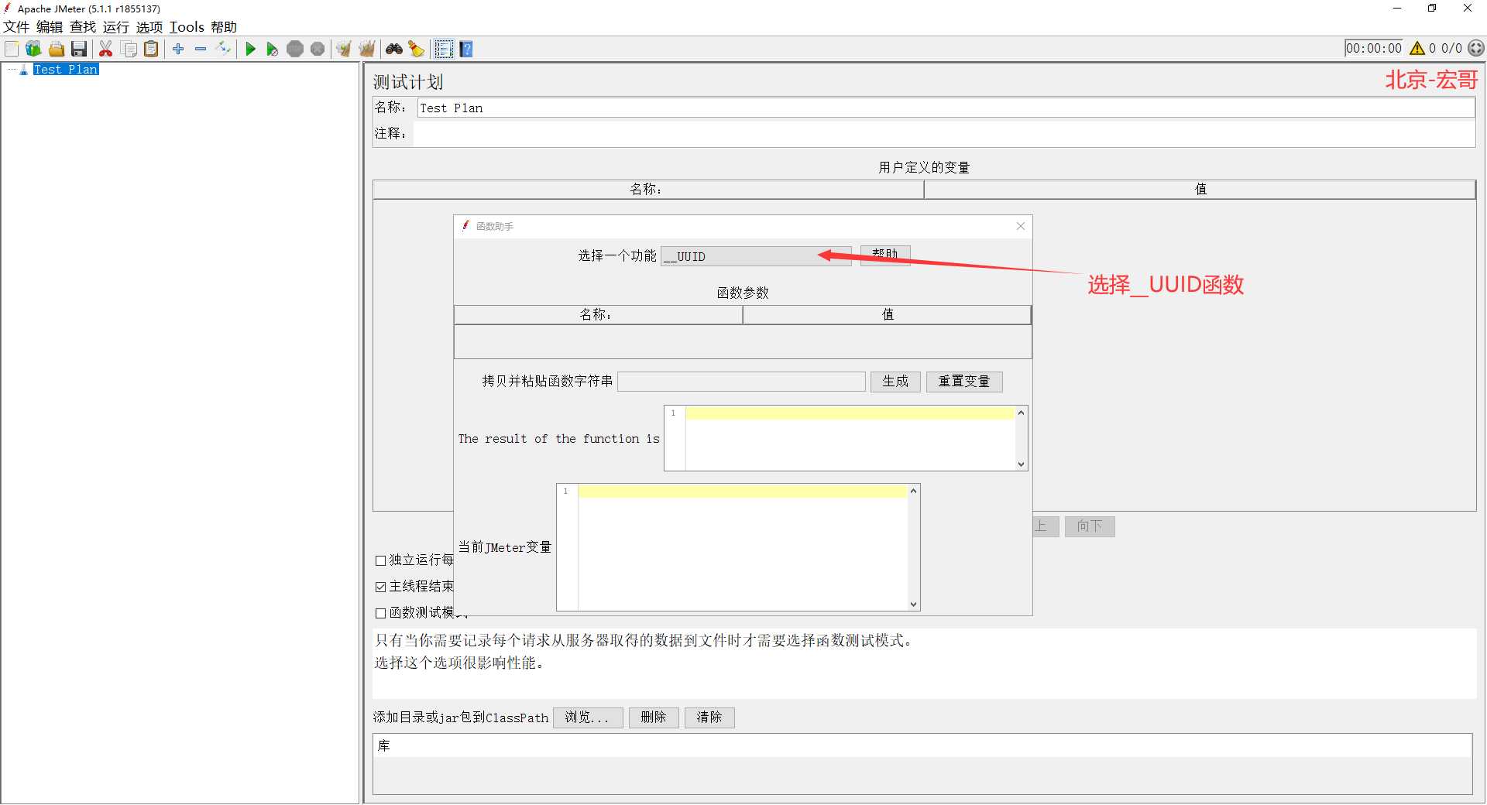Click the test plan 名称 field containing Test Plan

click(946, 108)
